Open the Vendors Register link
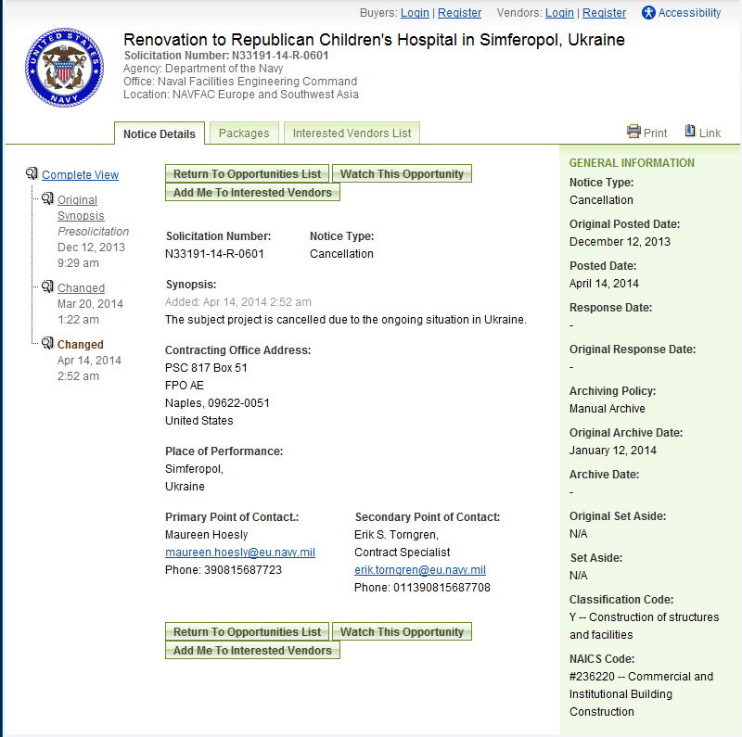742x737 pixels. click(604, 13)
